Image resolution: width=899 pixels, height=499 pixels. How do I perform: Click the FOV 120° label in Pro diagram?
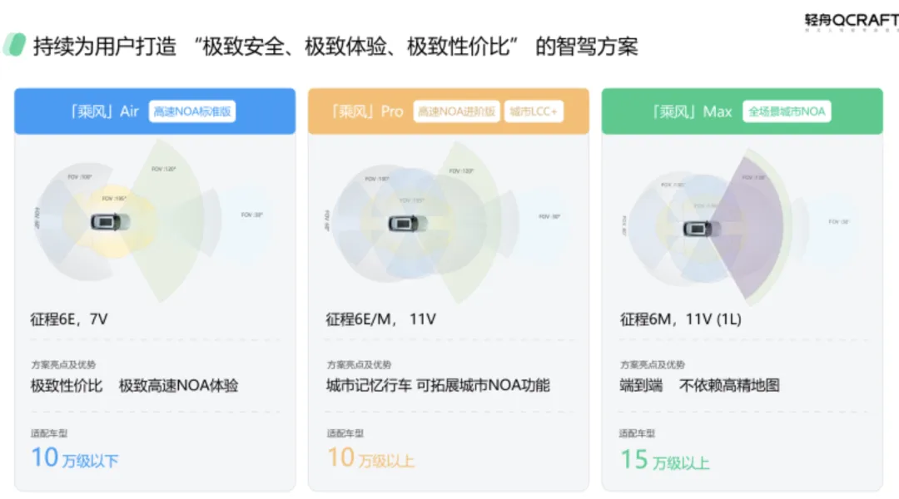(x=461, y=170)
